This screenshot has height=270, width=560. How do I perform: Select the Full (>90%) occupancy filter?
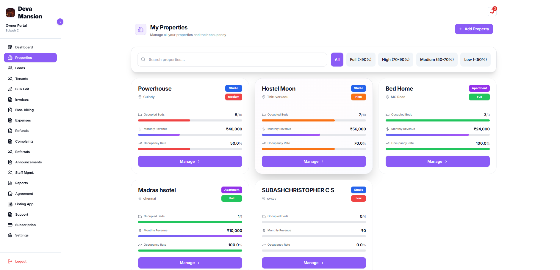click(x=361, y=59)
